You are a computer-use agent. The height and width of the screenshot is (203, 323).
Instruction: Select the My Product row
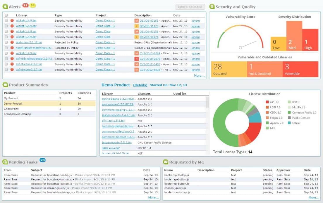[49, 98]
